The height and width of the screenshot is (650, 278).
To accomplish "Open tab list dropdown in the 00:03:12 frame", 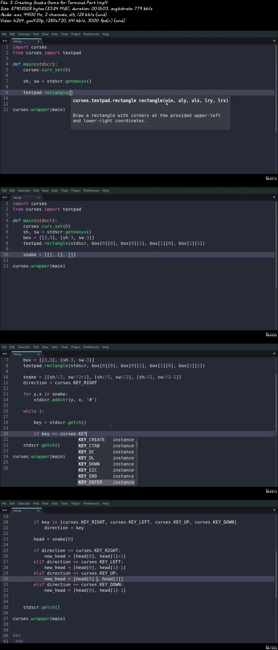I will click(274, 41).
